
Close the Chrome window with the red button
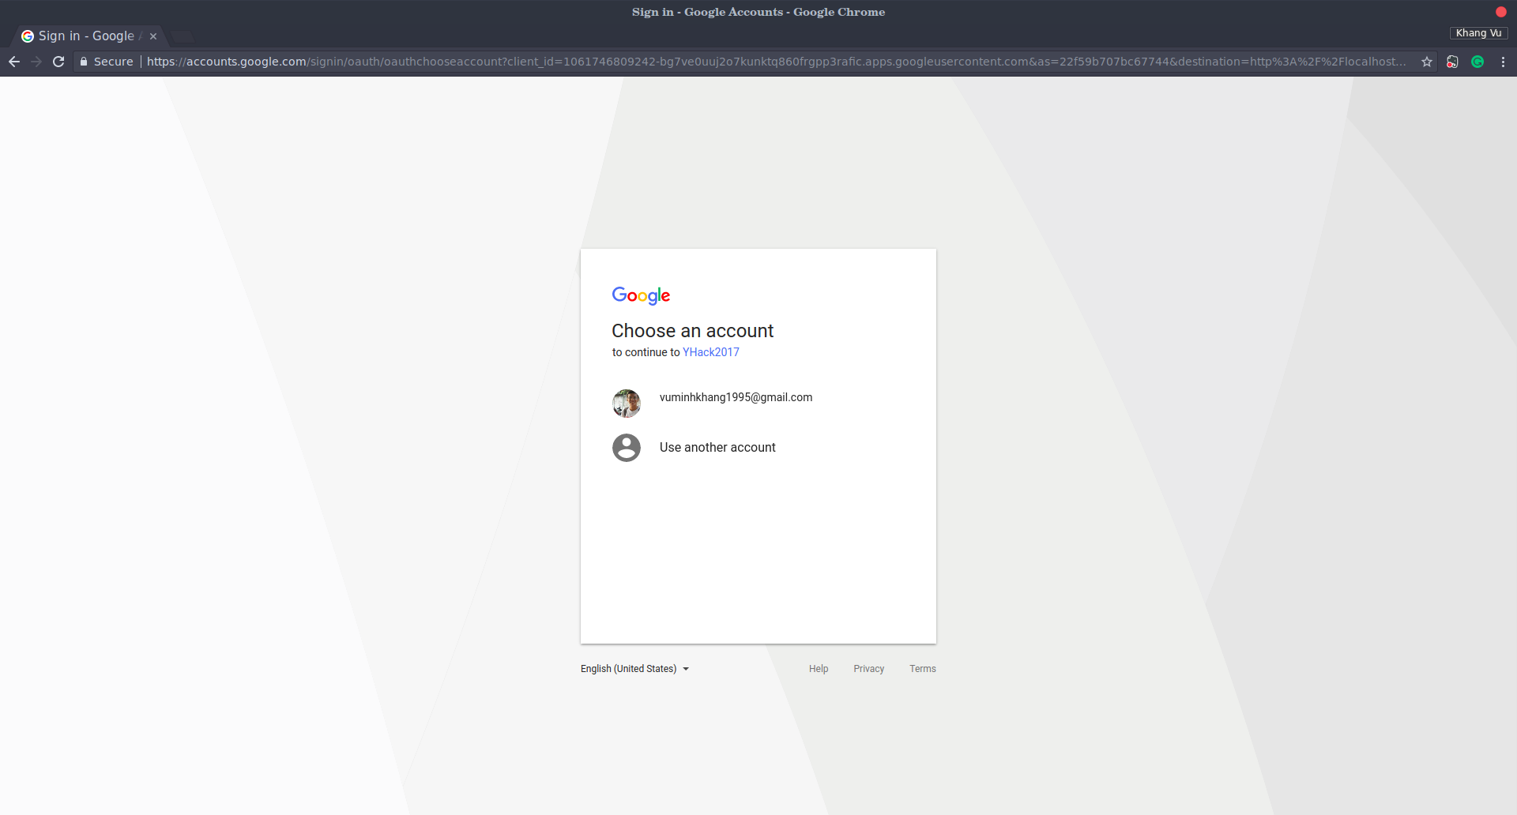pyautogui.click(x=1501, y=12)
